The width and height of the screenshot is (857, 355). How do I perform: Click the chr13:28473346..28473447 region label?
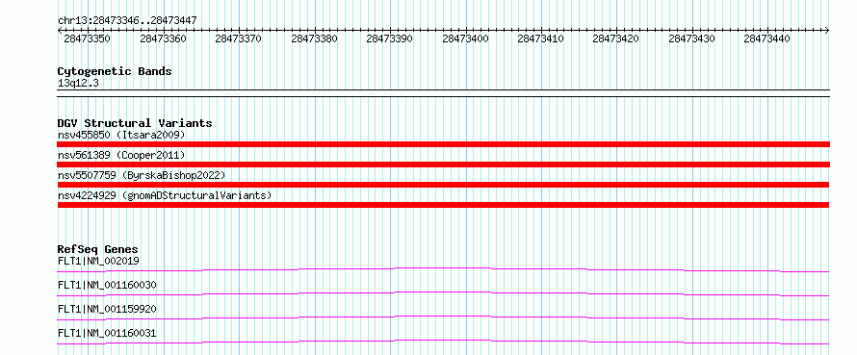pos(127,20)
